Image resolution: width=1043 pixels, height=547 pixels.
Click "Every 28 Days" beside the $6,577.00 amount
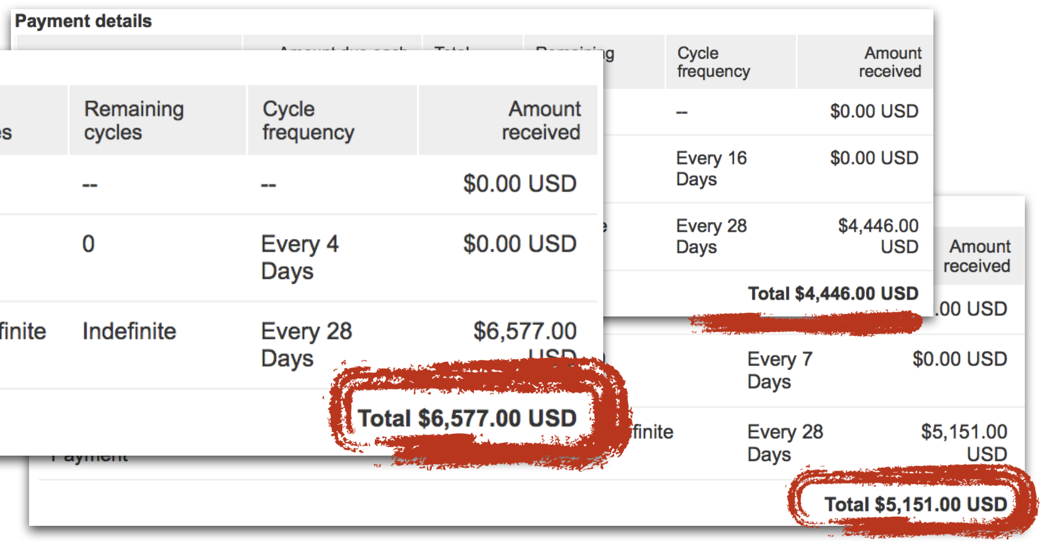pos(306,344)
